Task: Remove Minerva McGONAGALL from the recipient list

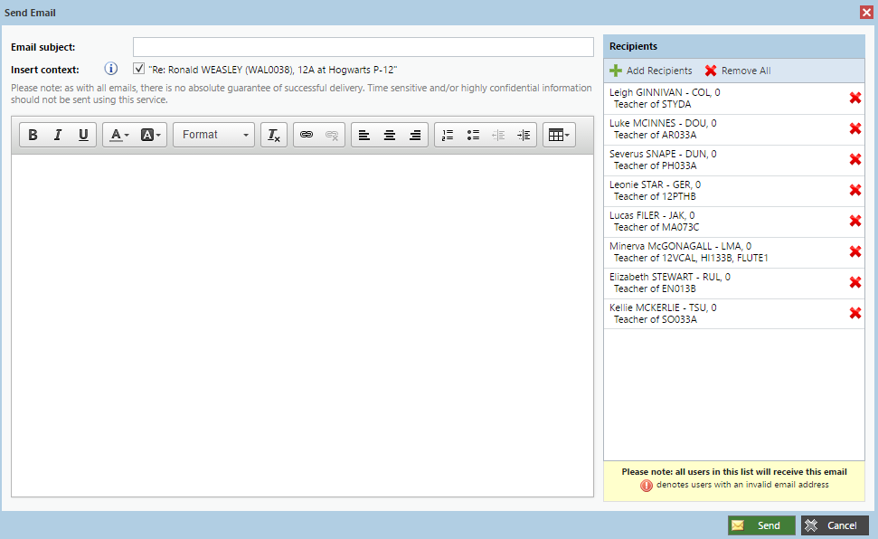Action: [x=854, y=251]
